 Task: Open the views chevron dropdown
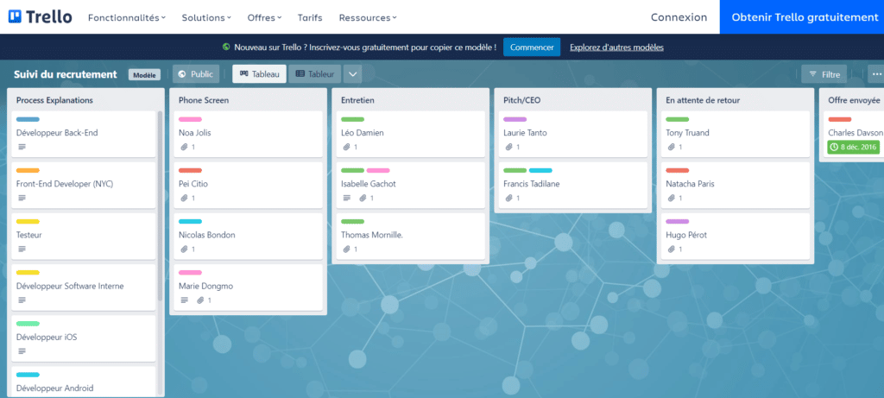pos(354,74)
